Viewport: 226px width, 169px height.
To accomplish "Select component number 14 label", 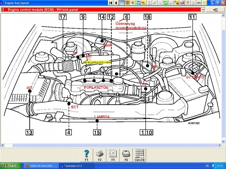I will (102, 17).
